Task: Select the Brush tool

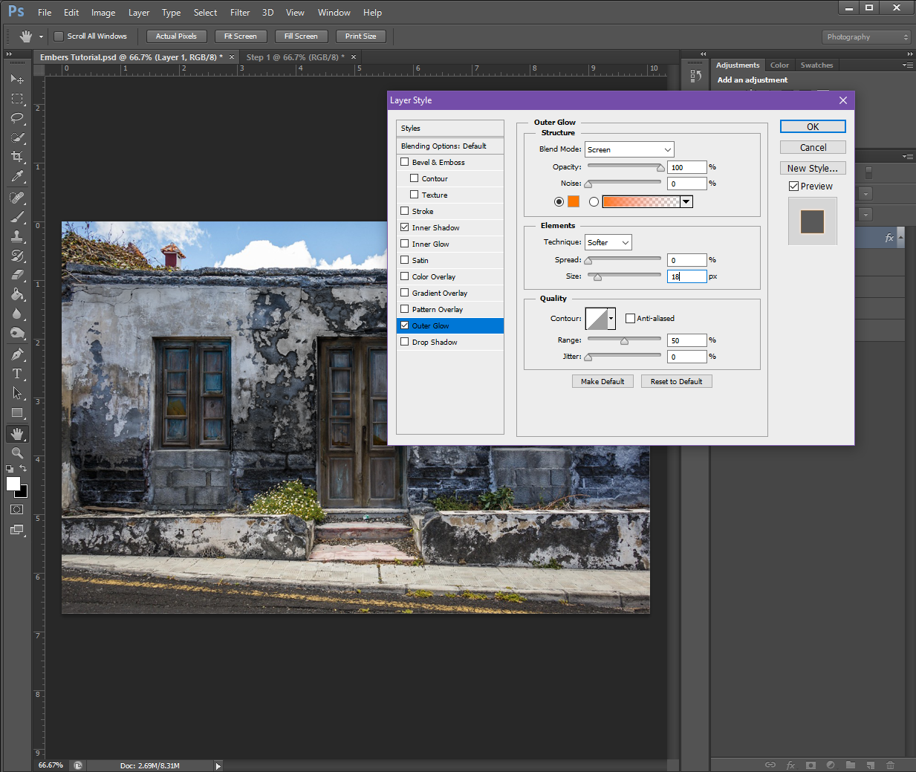Action: (17, 217)
